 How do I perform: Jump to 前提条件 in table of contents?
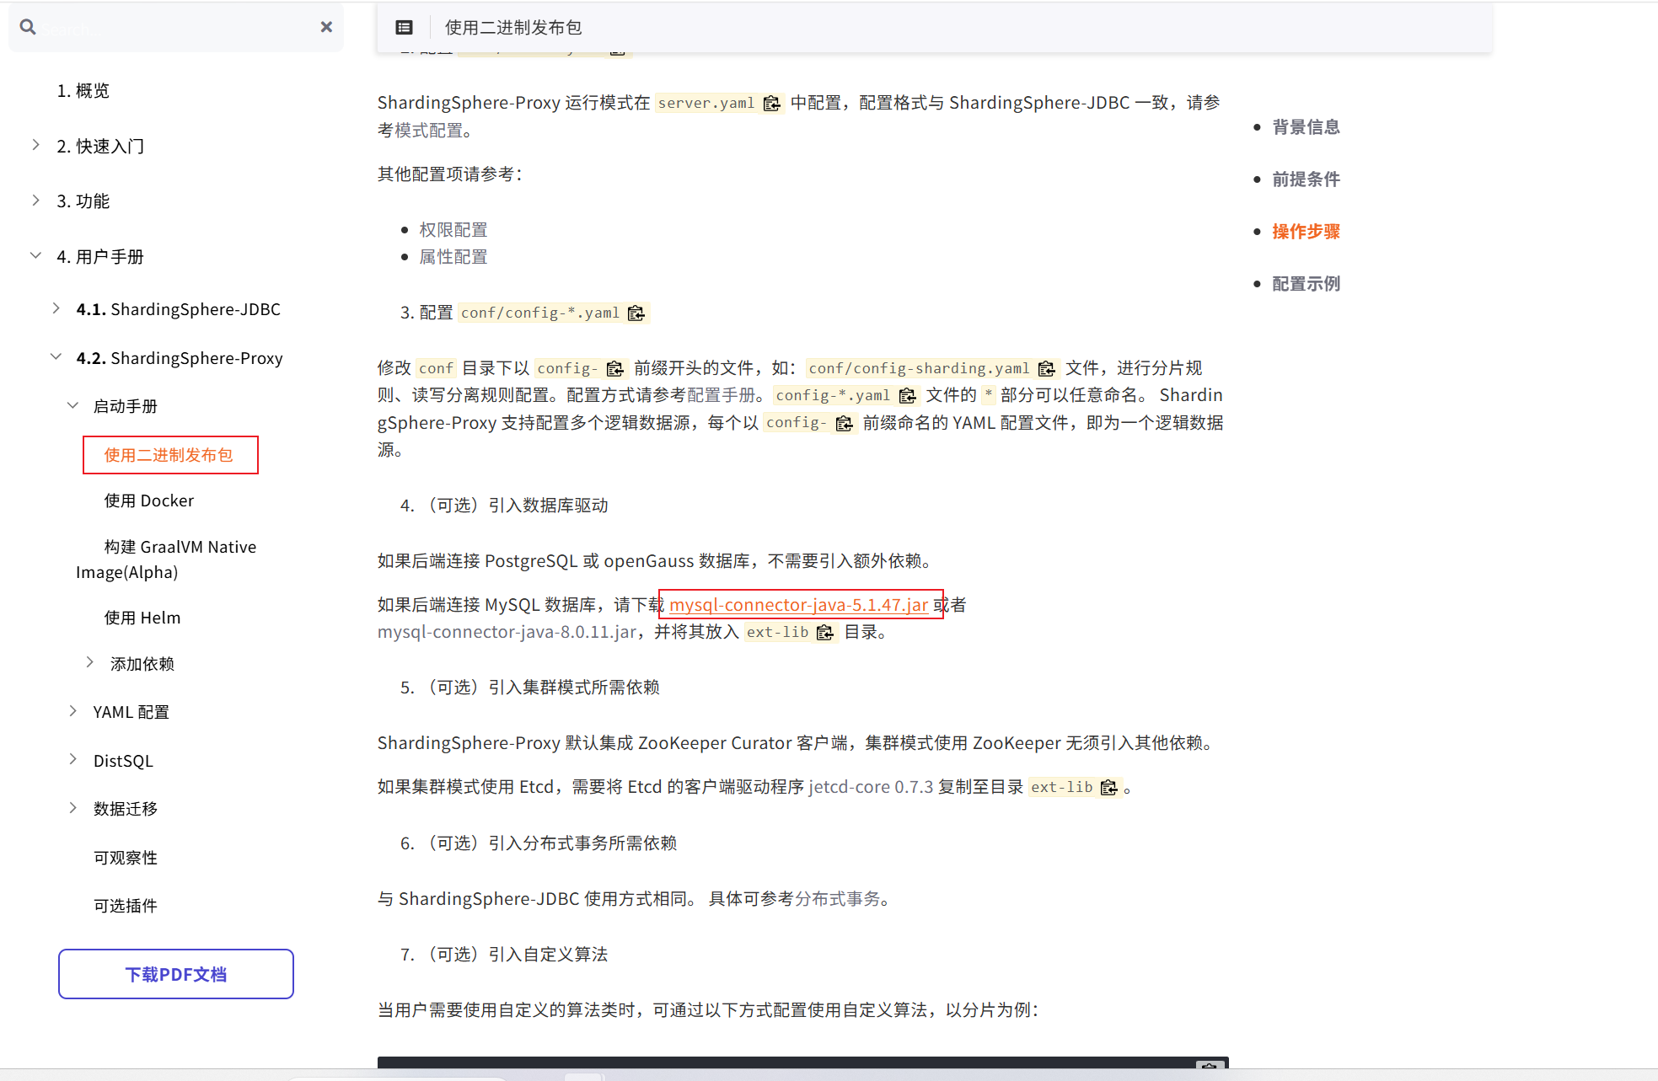(1306, 179)
